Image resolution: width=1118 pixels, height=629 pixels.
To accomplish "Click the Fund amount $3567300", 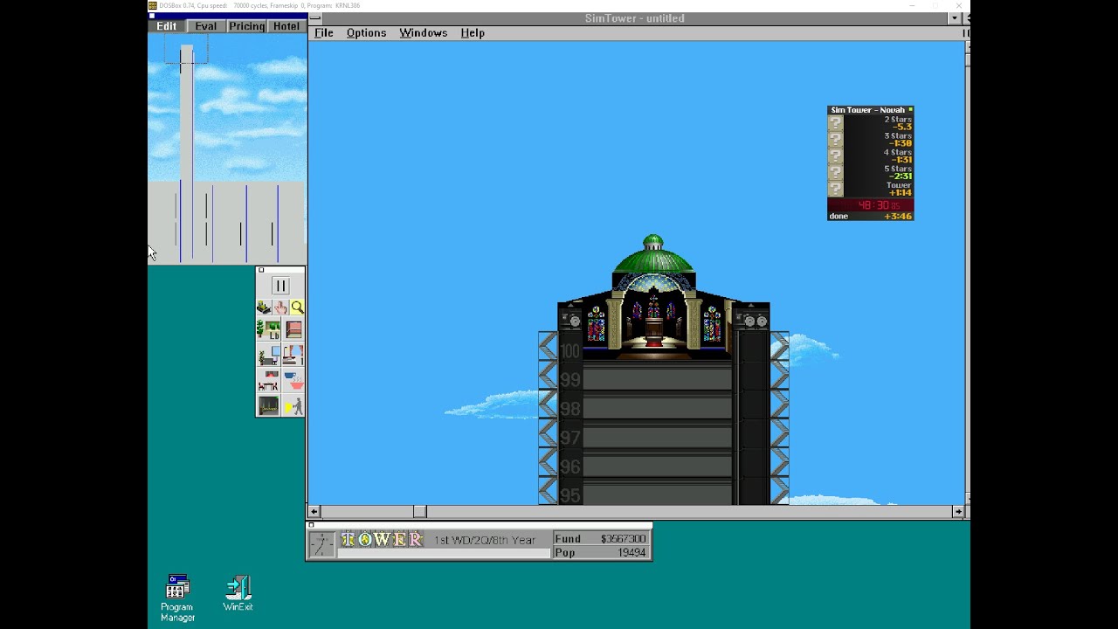I will (x=623, y=539).
